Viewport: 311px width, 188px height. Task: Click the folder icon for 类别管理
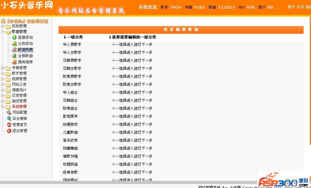click(x=8, y=26)
